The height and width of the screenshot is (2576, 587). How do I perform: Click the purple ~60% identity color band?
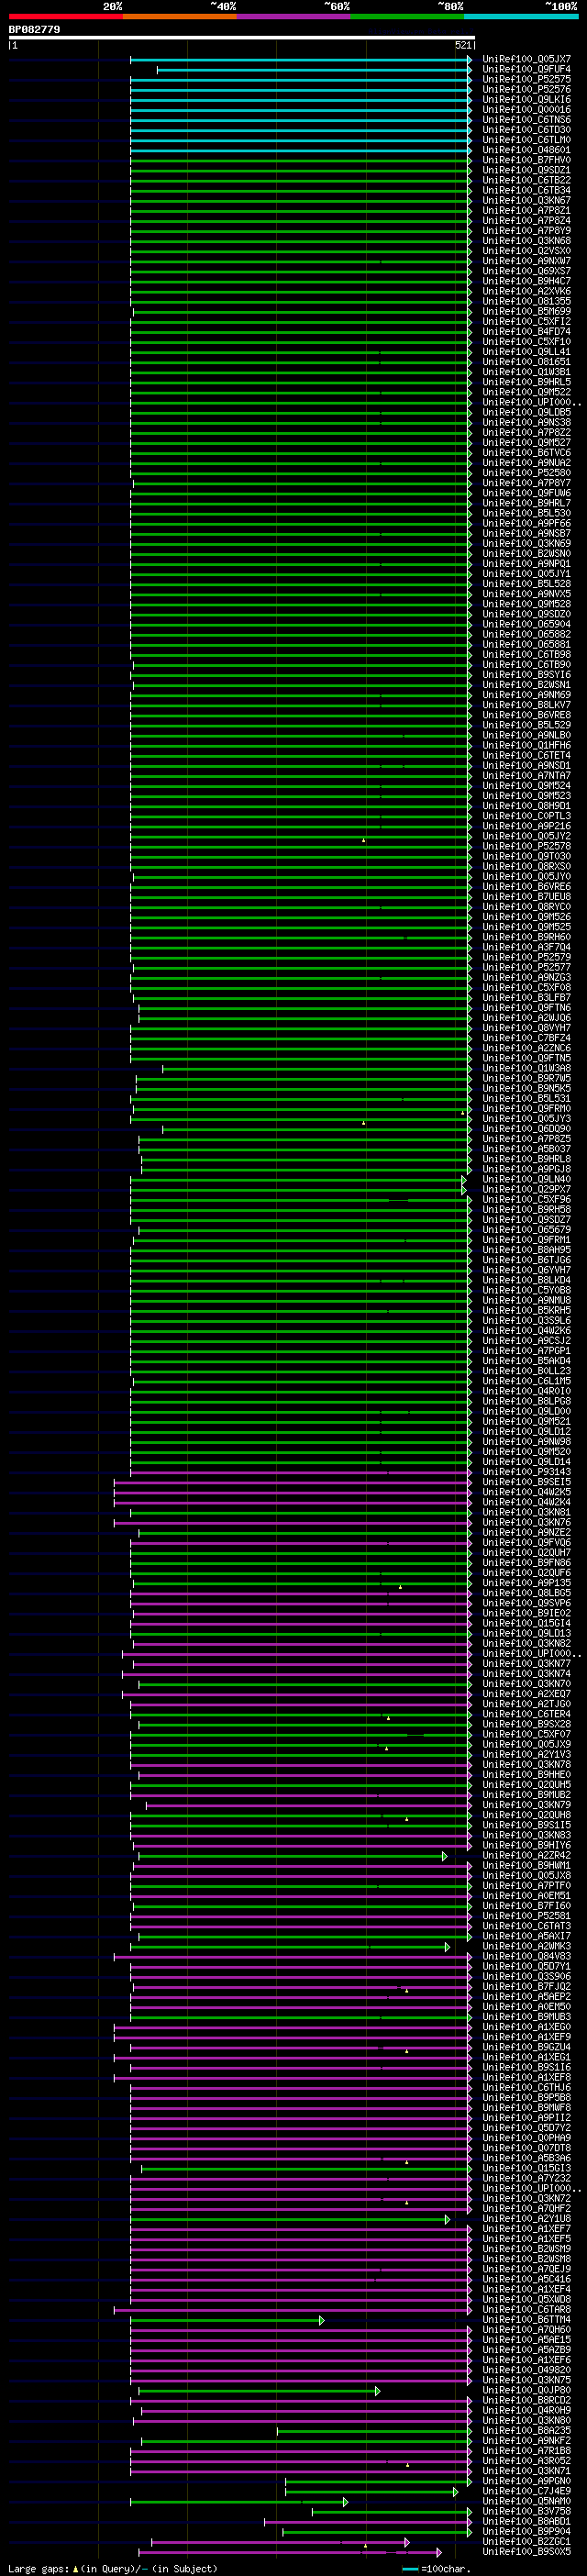294,17
